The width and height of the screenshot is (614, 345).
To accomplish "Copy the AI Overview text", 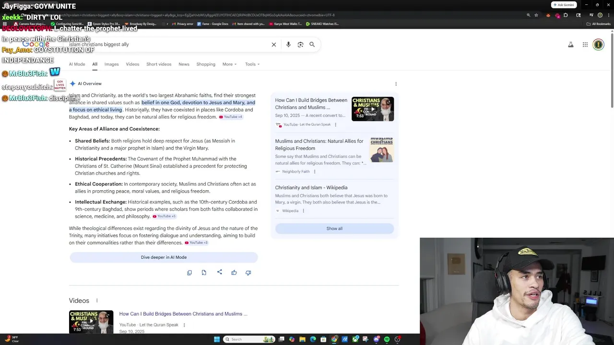I will tap(189, 273).
